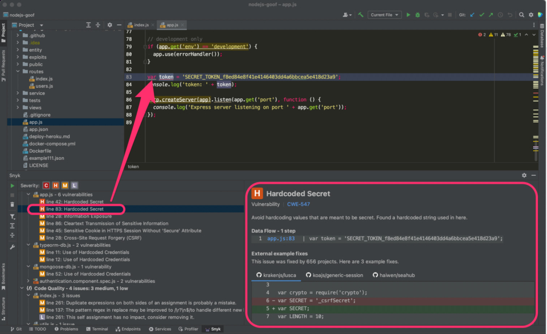Open the Terminal tool window tab

click(x=97, y=329)
